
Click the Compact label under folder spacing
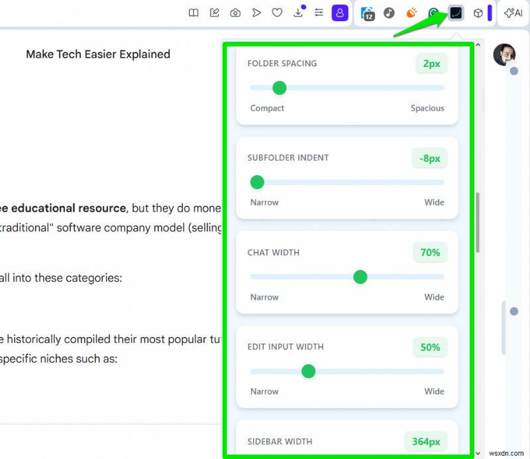pyautogui.click(x=267, y=108)
